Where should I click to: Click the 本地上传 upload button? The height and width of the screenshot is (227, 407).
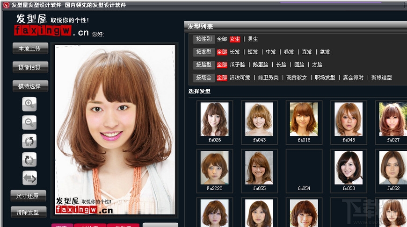[x=30, y=49]
